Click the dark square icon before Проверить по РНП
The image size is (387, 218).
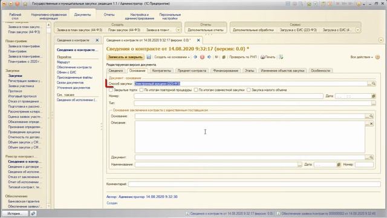pyautogui.click(x=224, y=57)
